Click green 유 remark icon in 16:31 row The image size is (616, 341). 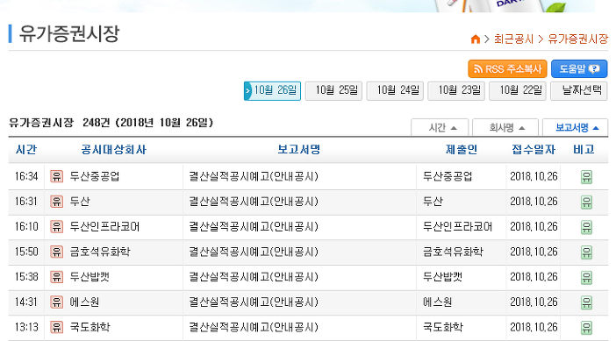[x=586, y=202]
